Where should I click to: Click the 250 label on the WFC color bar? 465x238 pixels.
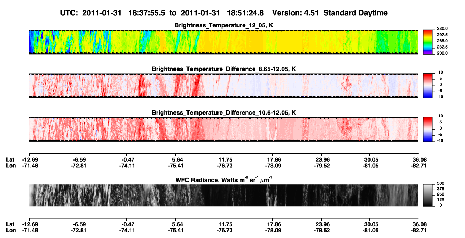440,194
